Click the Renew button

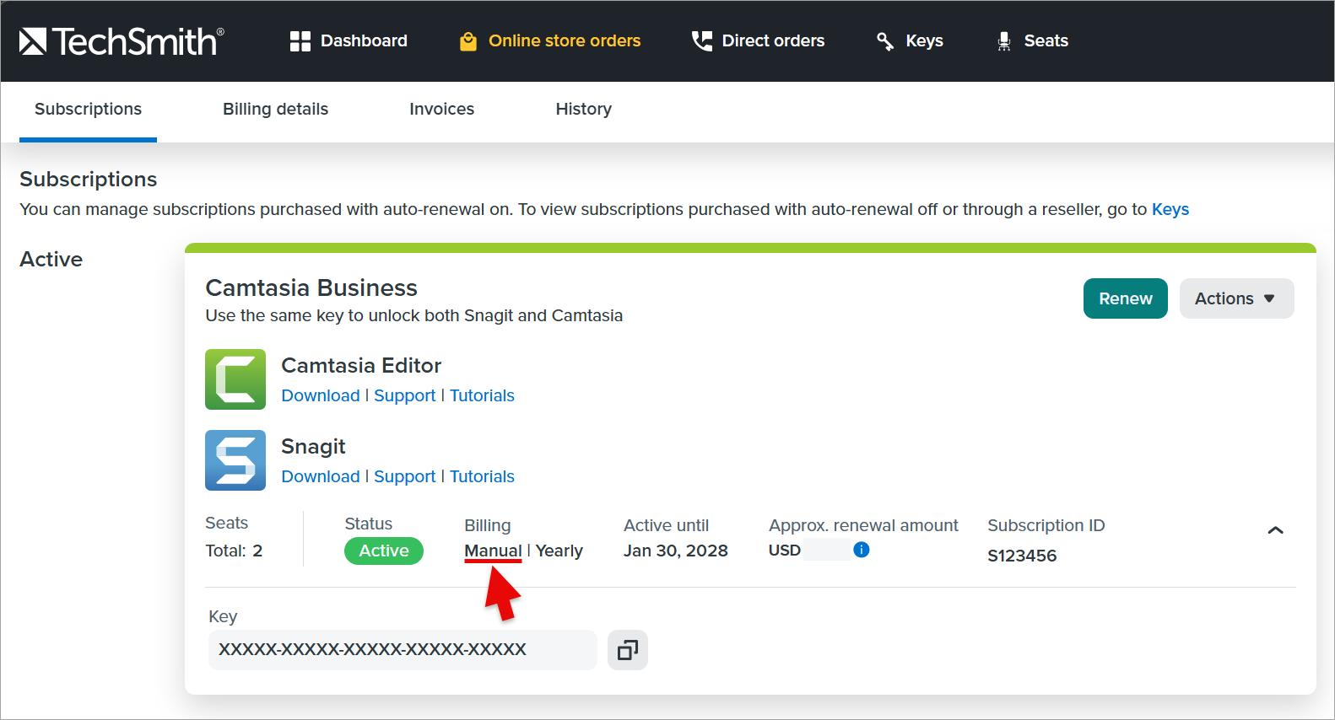tap(1126, 298)
